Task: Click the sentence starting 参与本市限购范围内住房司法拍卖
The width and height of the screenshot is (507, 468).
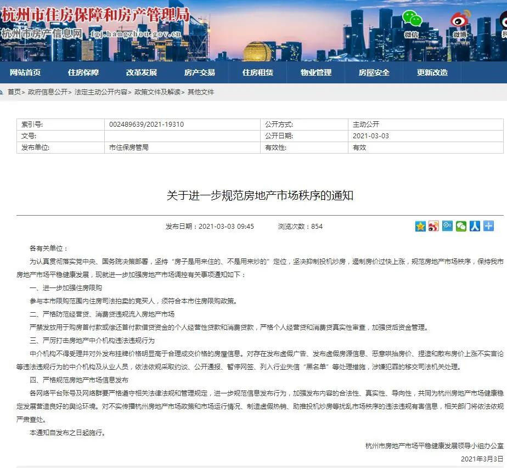Action: point(134,301)
